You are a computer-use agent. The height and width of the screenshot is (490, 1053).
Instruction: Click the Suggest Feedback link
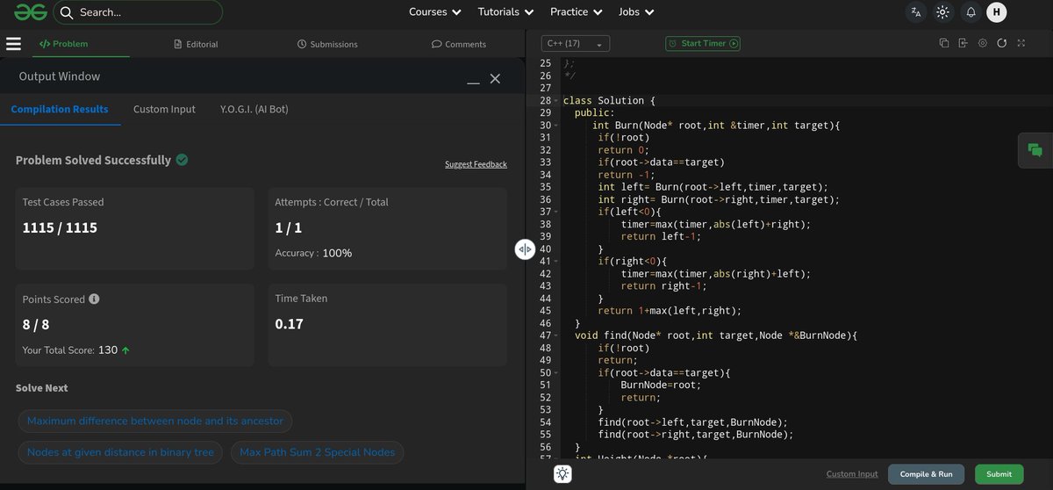pyautogui.click(x=476, y=164)
